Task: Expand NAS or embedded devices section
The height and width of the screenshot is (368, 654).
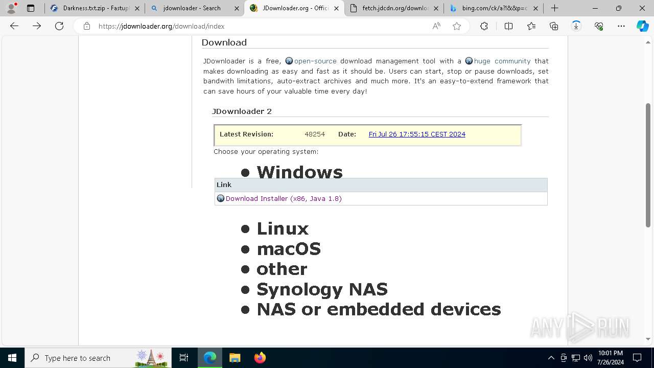Action: tap(379, 309)
